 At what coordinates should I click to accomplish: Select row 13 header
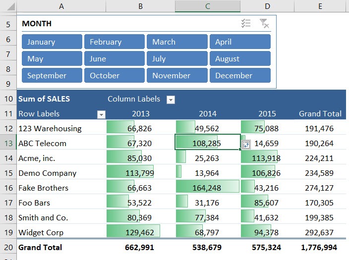click(8, 143)
